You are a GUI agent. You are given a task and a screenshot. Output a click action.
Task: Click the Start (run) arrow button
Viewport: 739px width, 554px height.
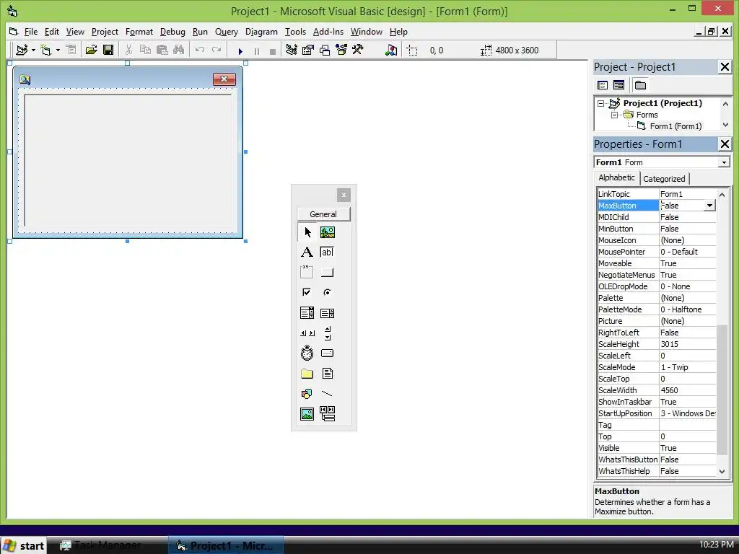coord(240,51)
